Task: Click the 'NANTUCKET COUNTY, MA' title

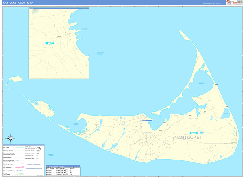Action: pyautogui.click(x=18, y=3)
